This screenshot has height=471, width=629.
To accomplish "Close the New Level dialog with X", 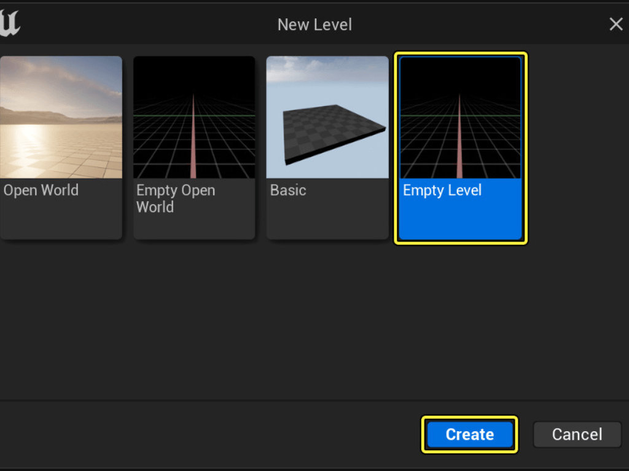I will click(615, 24).
